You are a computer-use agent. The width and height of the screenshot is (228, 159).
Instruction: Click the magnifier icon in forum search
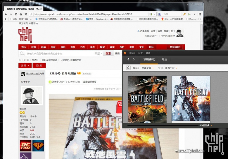(x=22, y=53)
